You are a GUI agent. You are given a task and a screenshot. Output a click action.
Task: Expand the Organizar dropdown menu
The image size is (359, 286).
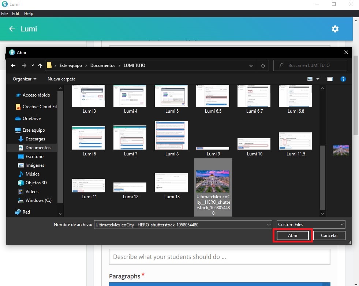(25, 79)
